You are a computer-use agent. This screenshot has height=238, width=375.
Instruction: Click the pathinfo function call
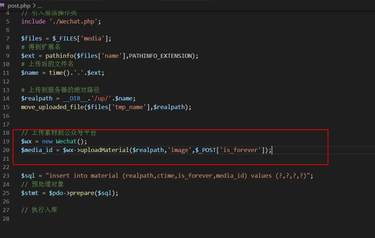pos(60,56)
